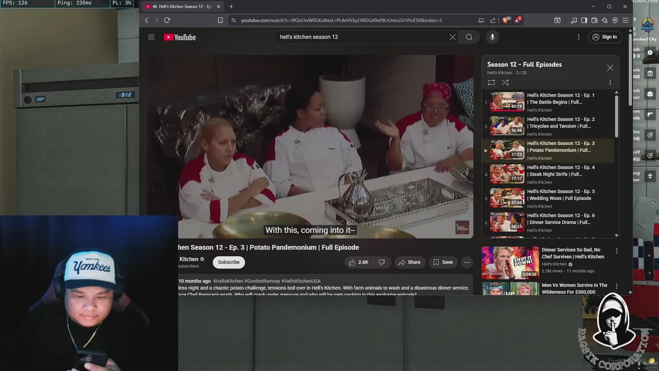Like the video with thumbs up
Image resolution: width=659 pixels, height=371 pixels.
point(358,262)
